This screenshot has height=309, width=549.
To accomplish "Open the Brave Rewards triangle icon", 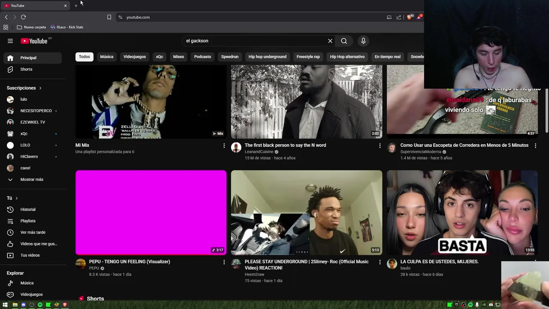I will click(x=419, y=17).
